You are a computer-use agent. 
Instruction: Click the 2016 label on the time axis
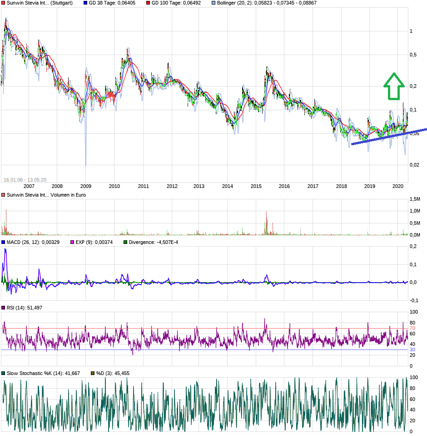284,186
